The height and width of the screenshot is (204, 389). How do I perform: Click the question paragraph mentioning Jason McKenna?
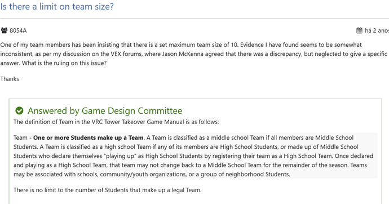pyautogui.click(x=194, y=54)
